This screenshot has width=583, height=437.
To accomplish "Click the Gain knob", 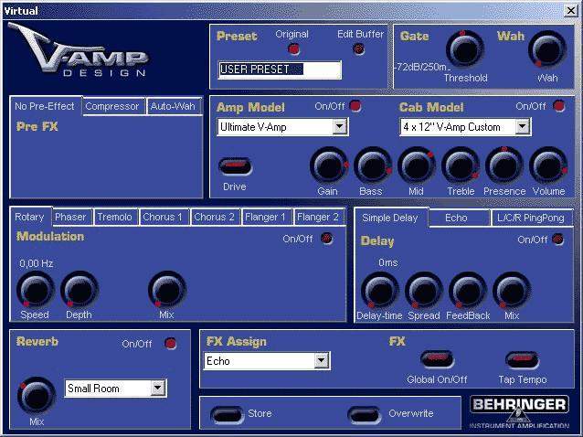I will (x=329, y=165).
